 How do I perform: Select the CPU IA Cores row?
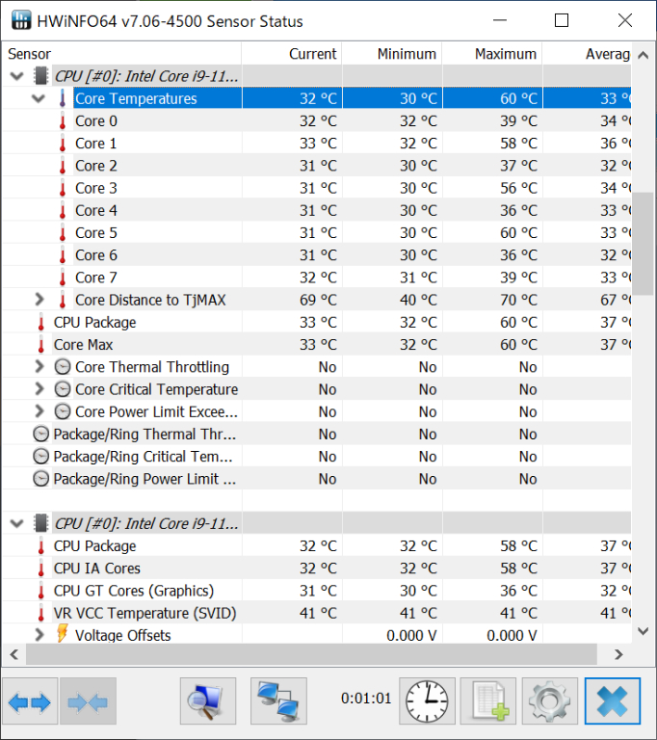(317, 568)
